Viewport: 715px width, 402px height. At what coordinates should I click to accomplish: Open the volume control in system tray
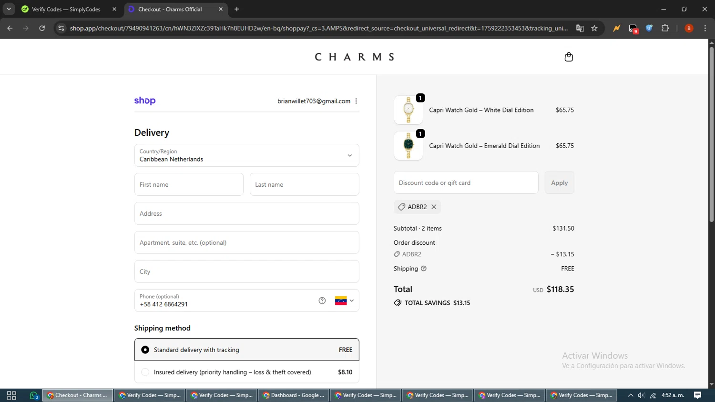642,395
